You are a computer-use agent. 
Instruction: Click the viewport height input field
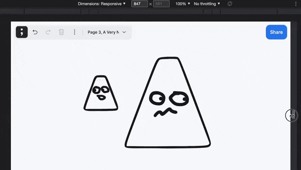point(161,4)
